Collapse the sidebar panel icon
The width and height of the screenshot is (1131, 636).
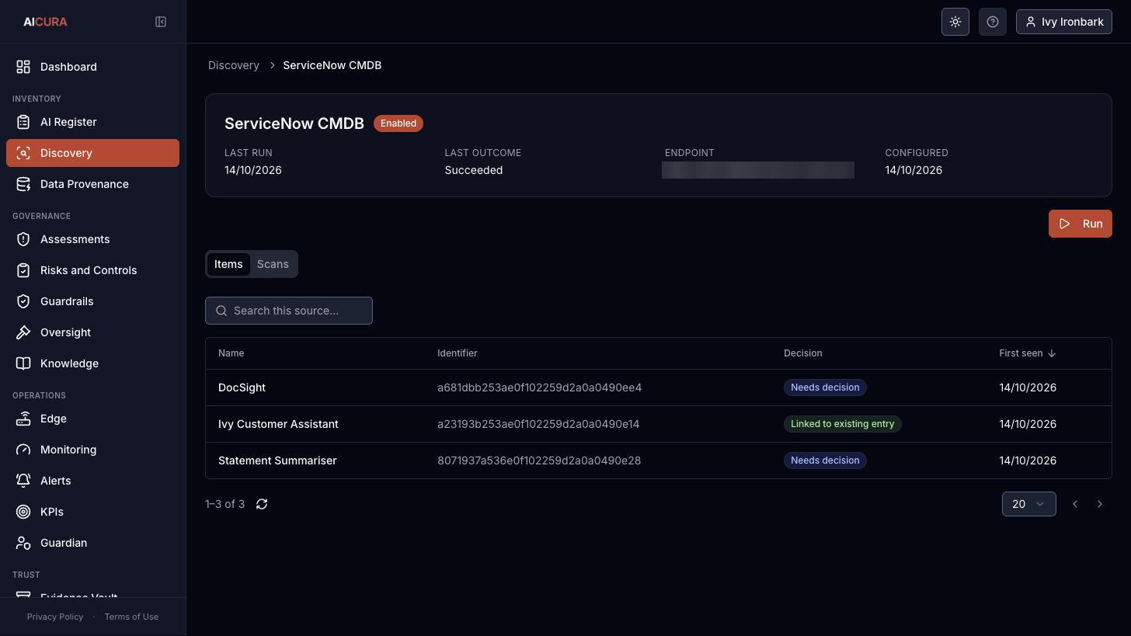[x=161, y=22]
